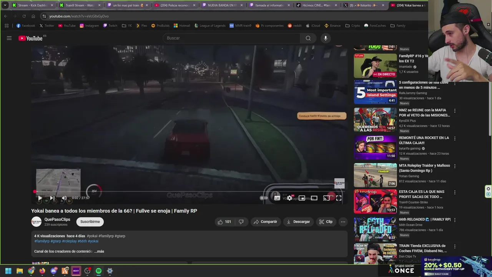This screenshot has height=277, width=492.
Task: Open the browser apps grid shortcut
Action: 7,26
